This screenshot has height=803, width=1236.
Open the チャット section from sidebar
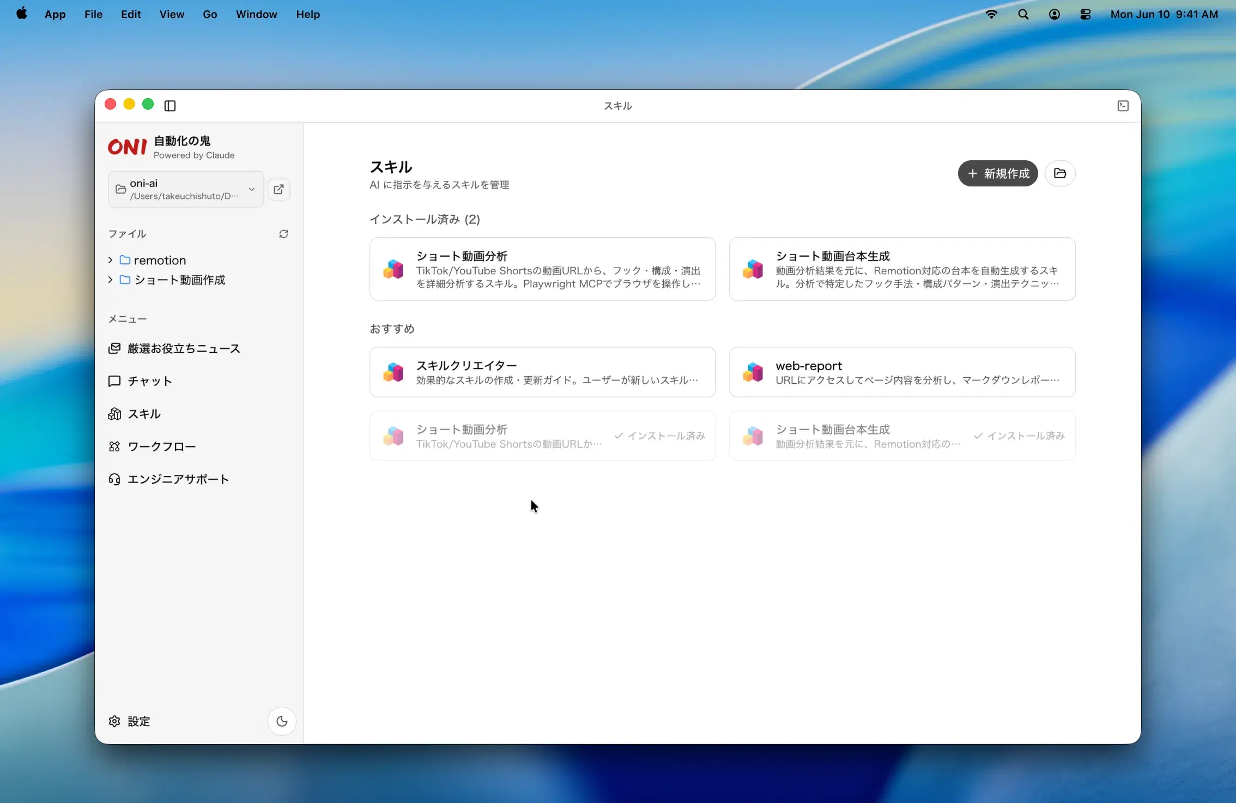148,381
